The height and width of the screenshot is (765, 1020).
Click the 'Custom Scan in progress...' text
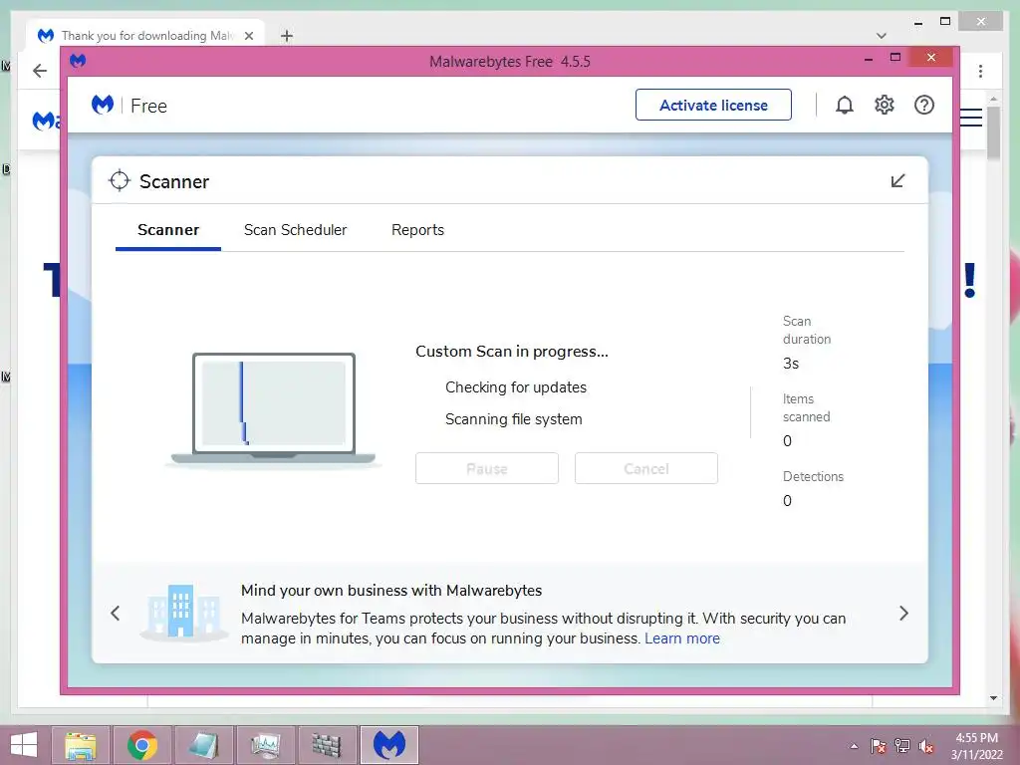[x=512, y=352]
